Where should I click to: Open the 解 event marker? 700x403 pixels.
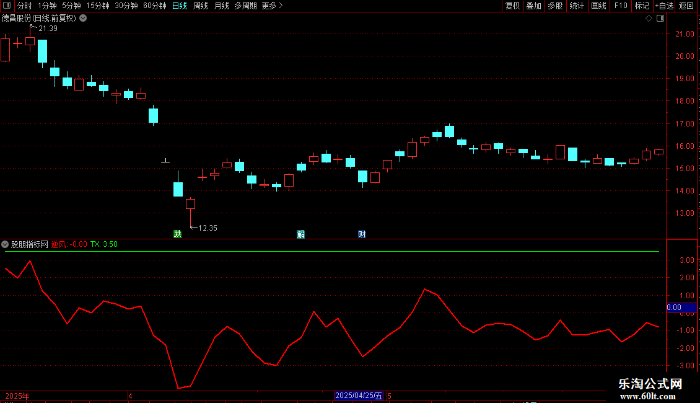tap(300, 234)
